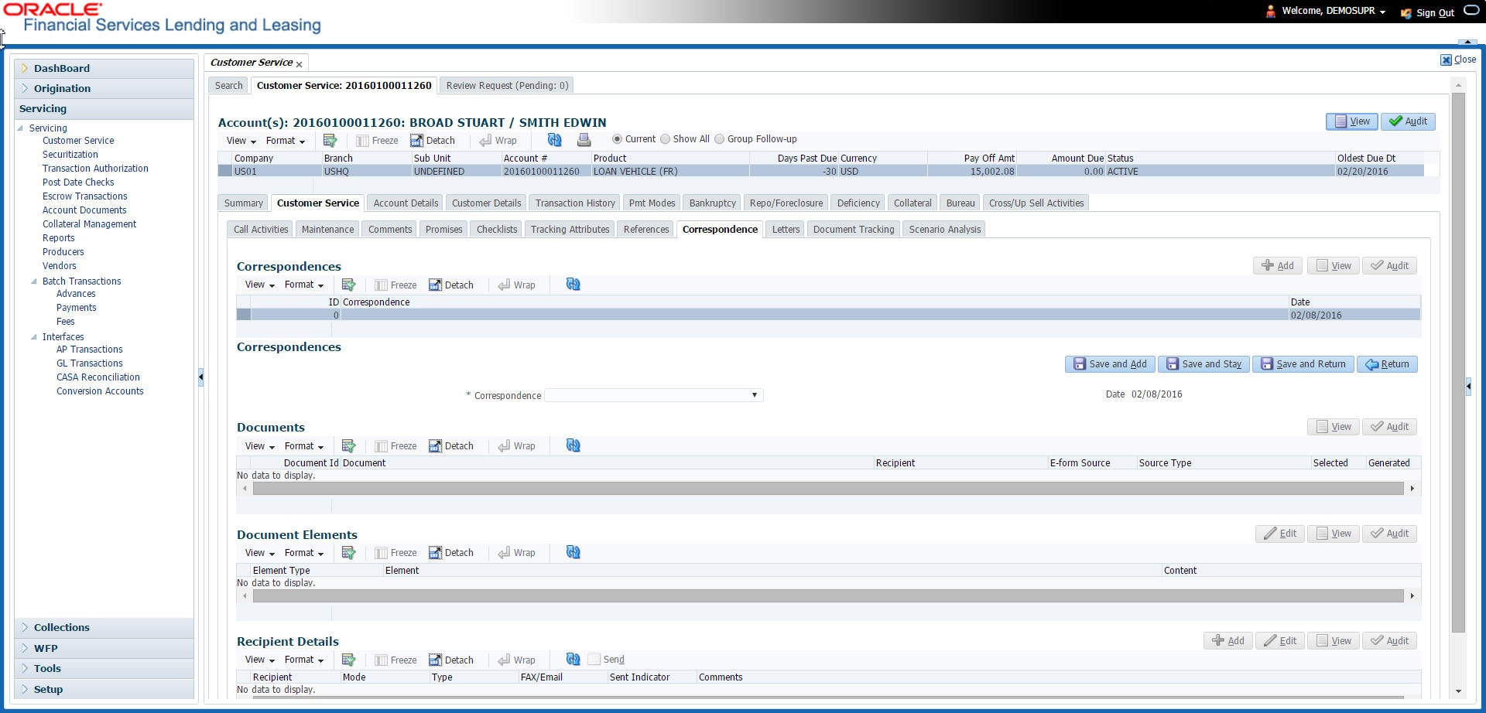Select the Group Follow-up radio button

click(x=719, y=139)
